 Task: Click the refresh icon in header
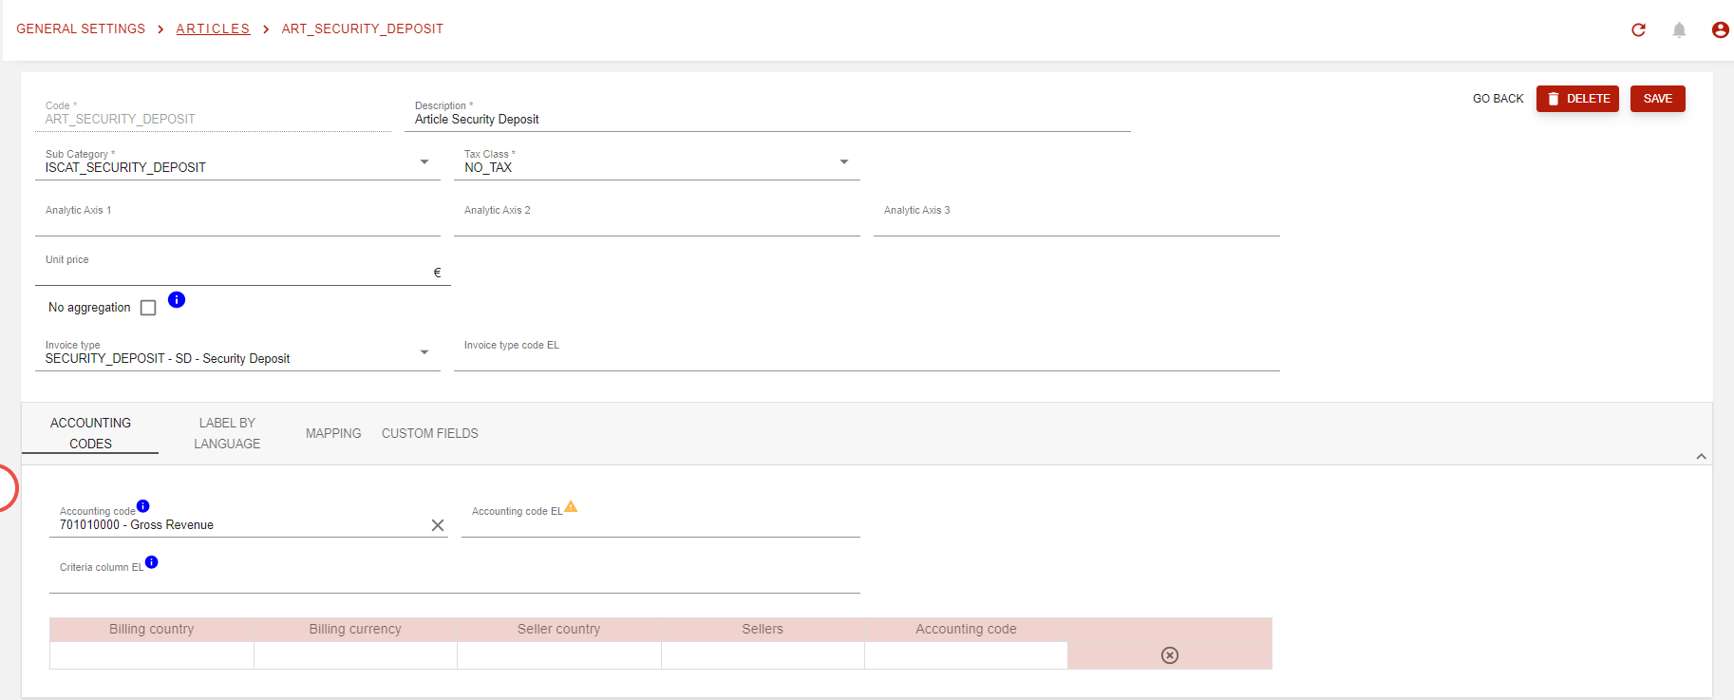point(1638,30)
